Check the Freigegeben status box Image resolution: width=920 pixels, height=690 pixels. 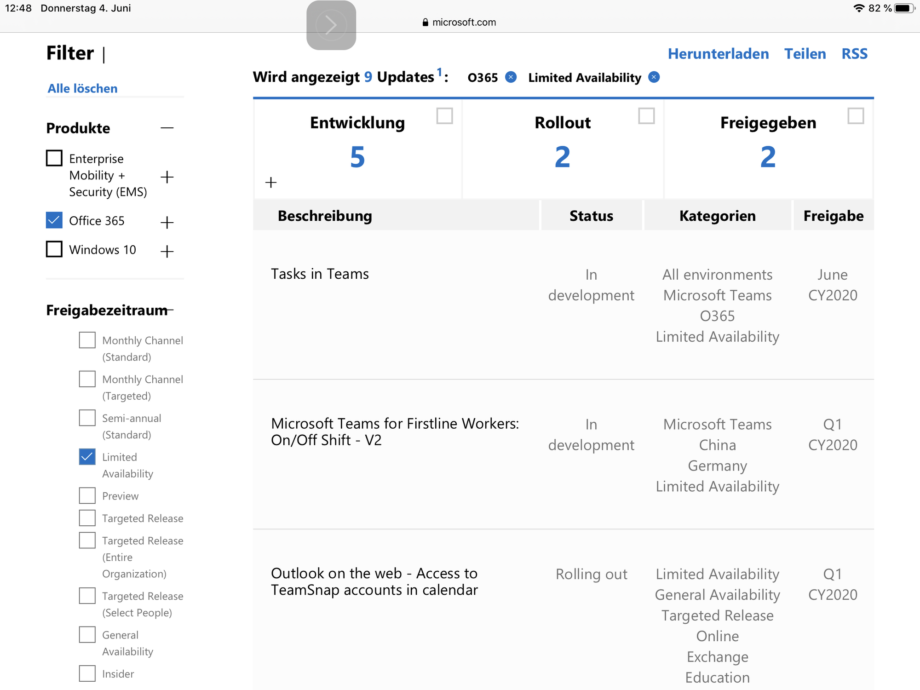click(x=856, y=116)
